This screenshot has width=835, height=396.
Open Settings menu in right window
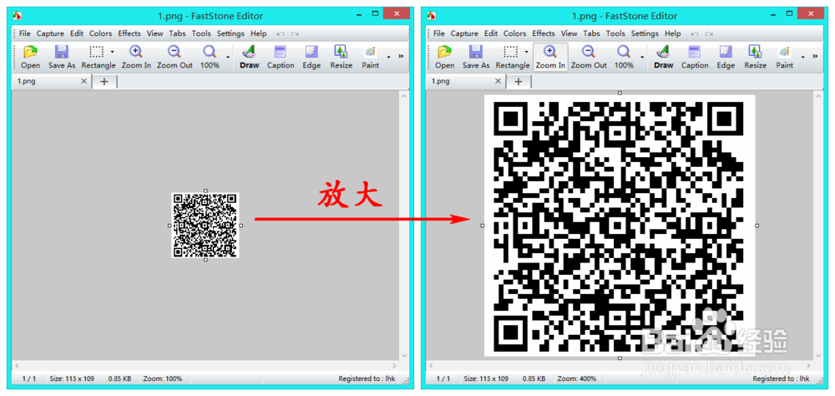pos(645,33)
